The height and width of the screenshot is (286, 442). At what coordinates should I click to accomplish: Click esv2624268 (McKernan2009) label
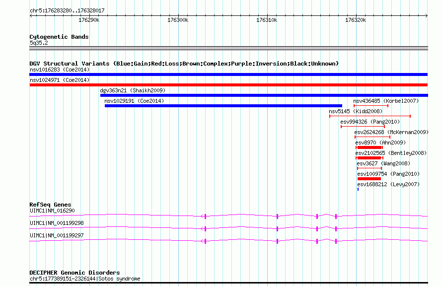coord(391,132)
